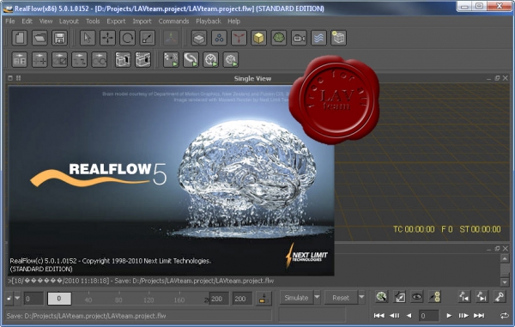Jump to next keyframe with key-arrow-right icon
This screenshot has height=327, width=515.
[482, 297]
